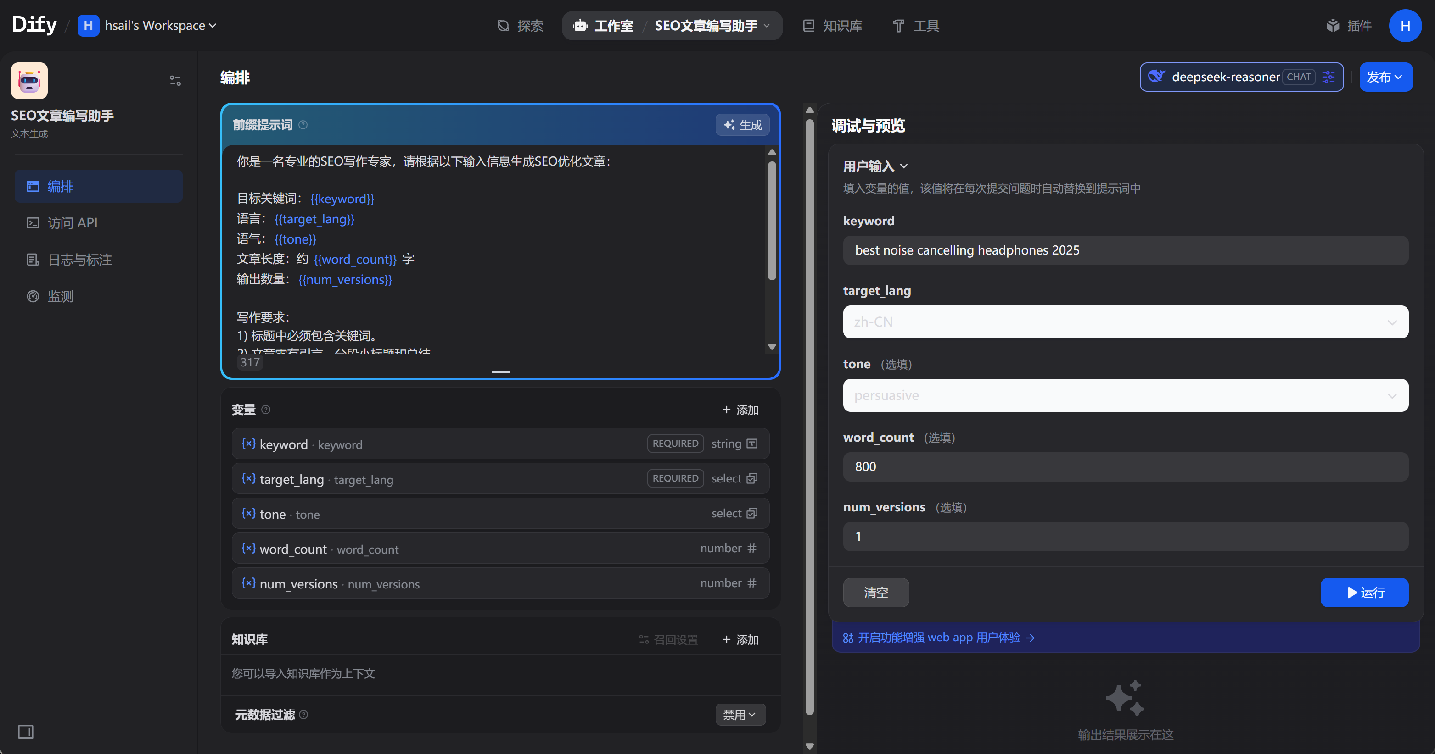Click prompt scrollbar up arrow

coord(772,152)
